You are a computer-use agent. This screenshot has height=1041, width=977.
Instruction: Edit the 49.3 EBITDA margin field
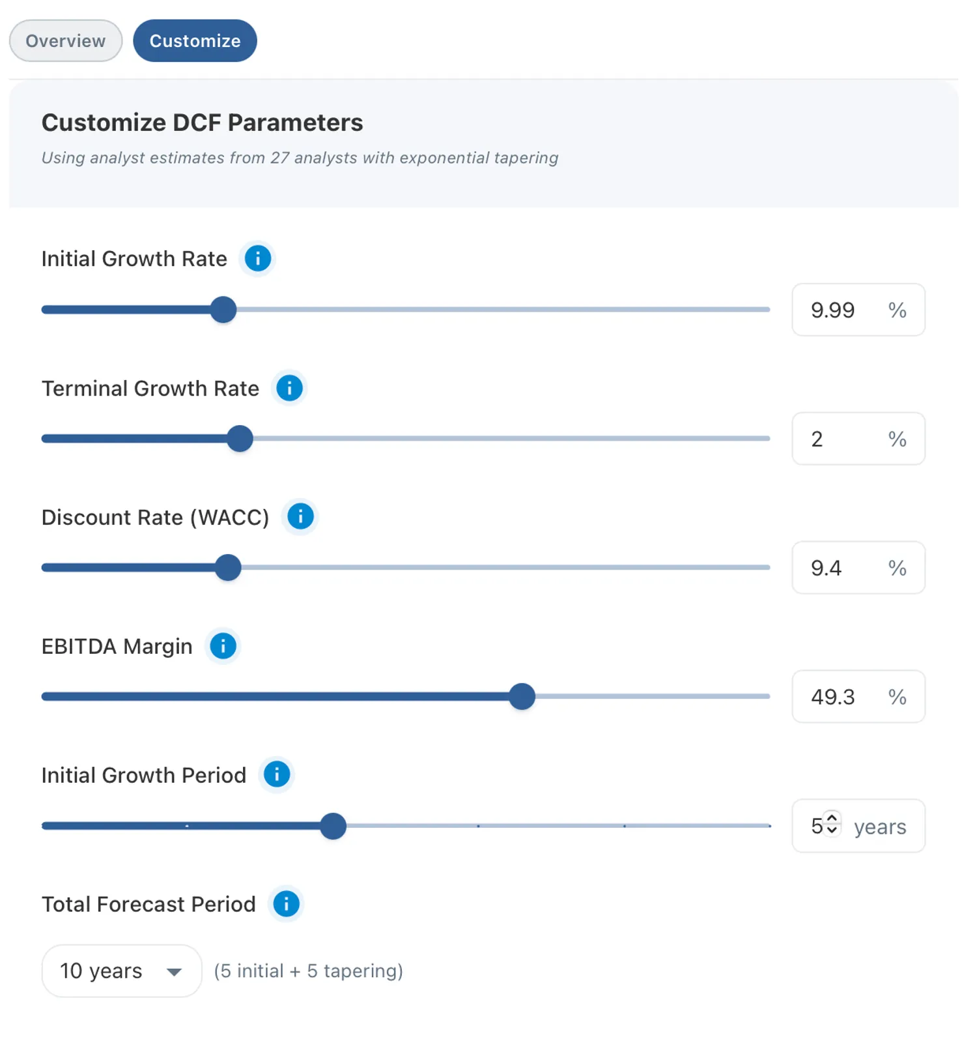858,697
